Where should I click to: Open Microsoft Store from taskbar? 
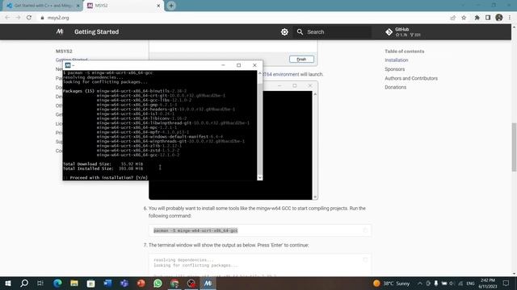click(90, 283)
